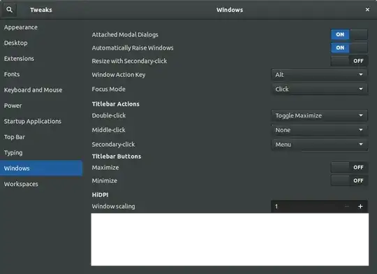Viewport: 377px width, 274px height.
Task: Turn off Attached Modal Dialogs switch
Action: pyautogui.click(x=349, y=34)
